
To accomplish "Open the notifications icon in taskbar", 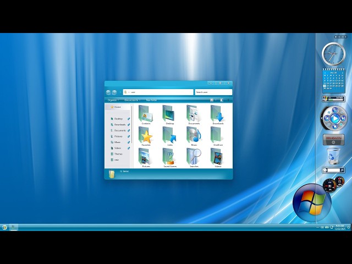I will point(349,227).
